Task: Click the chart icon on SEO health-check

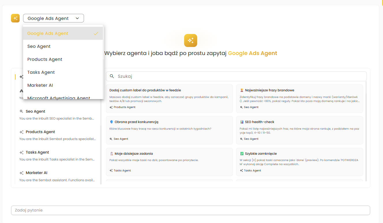Action: point(242,122)
